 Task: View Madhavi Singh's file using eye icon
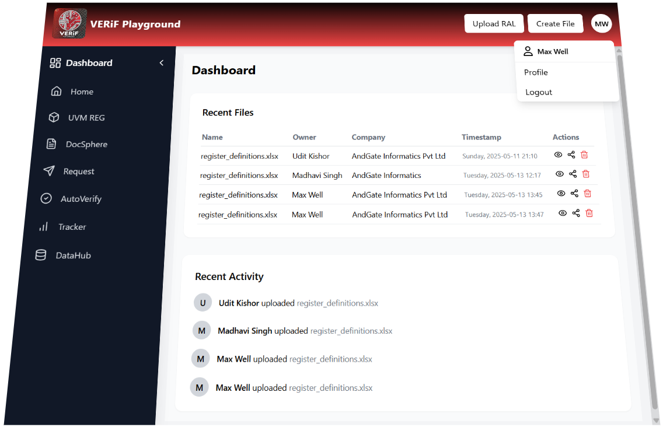(560, 174)
